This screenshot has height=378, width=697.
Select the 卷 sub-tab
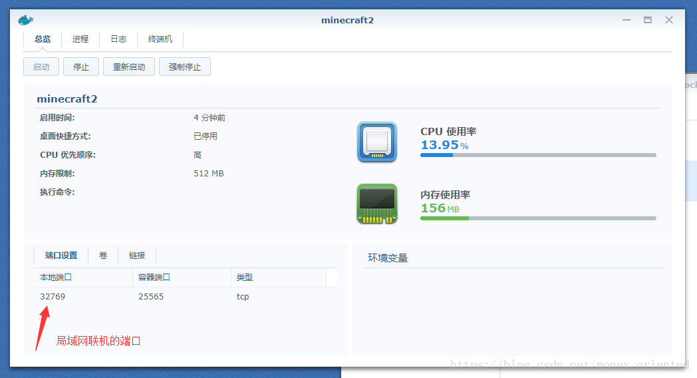tap(103, 256)
